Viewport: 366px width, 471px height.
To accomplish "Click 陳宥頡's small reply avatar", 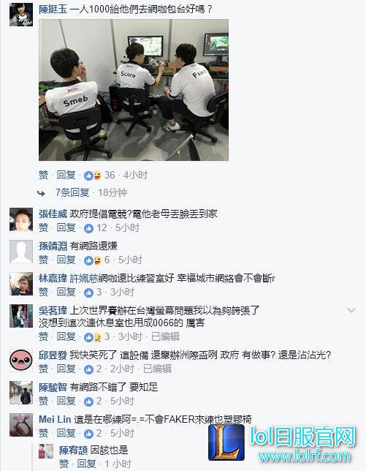I will point(46,451).
